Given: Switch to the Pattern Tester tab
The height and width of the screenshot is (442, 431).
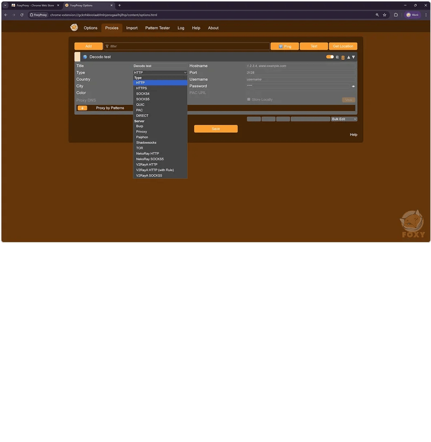Looking at the screenshot, I should pos(157,28).
